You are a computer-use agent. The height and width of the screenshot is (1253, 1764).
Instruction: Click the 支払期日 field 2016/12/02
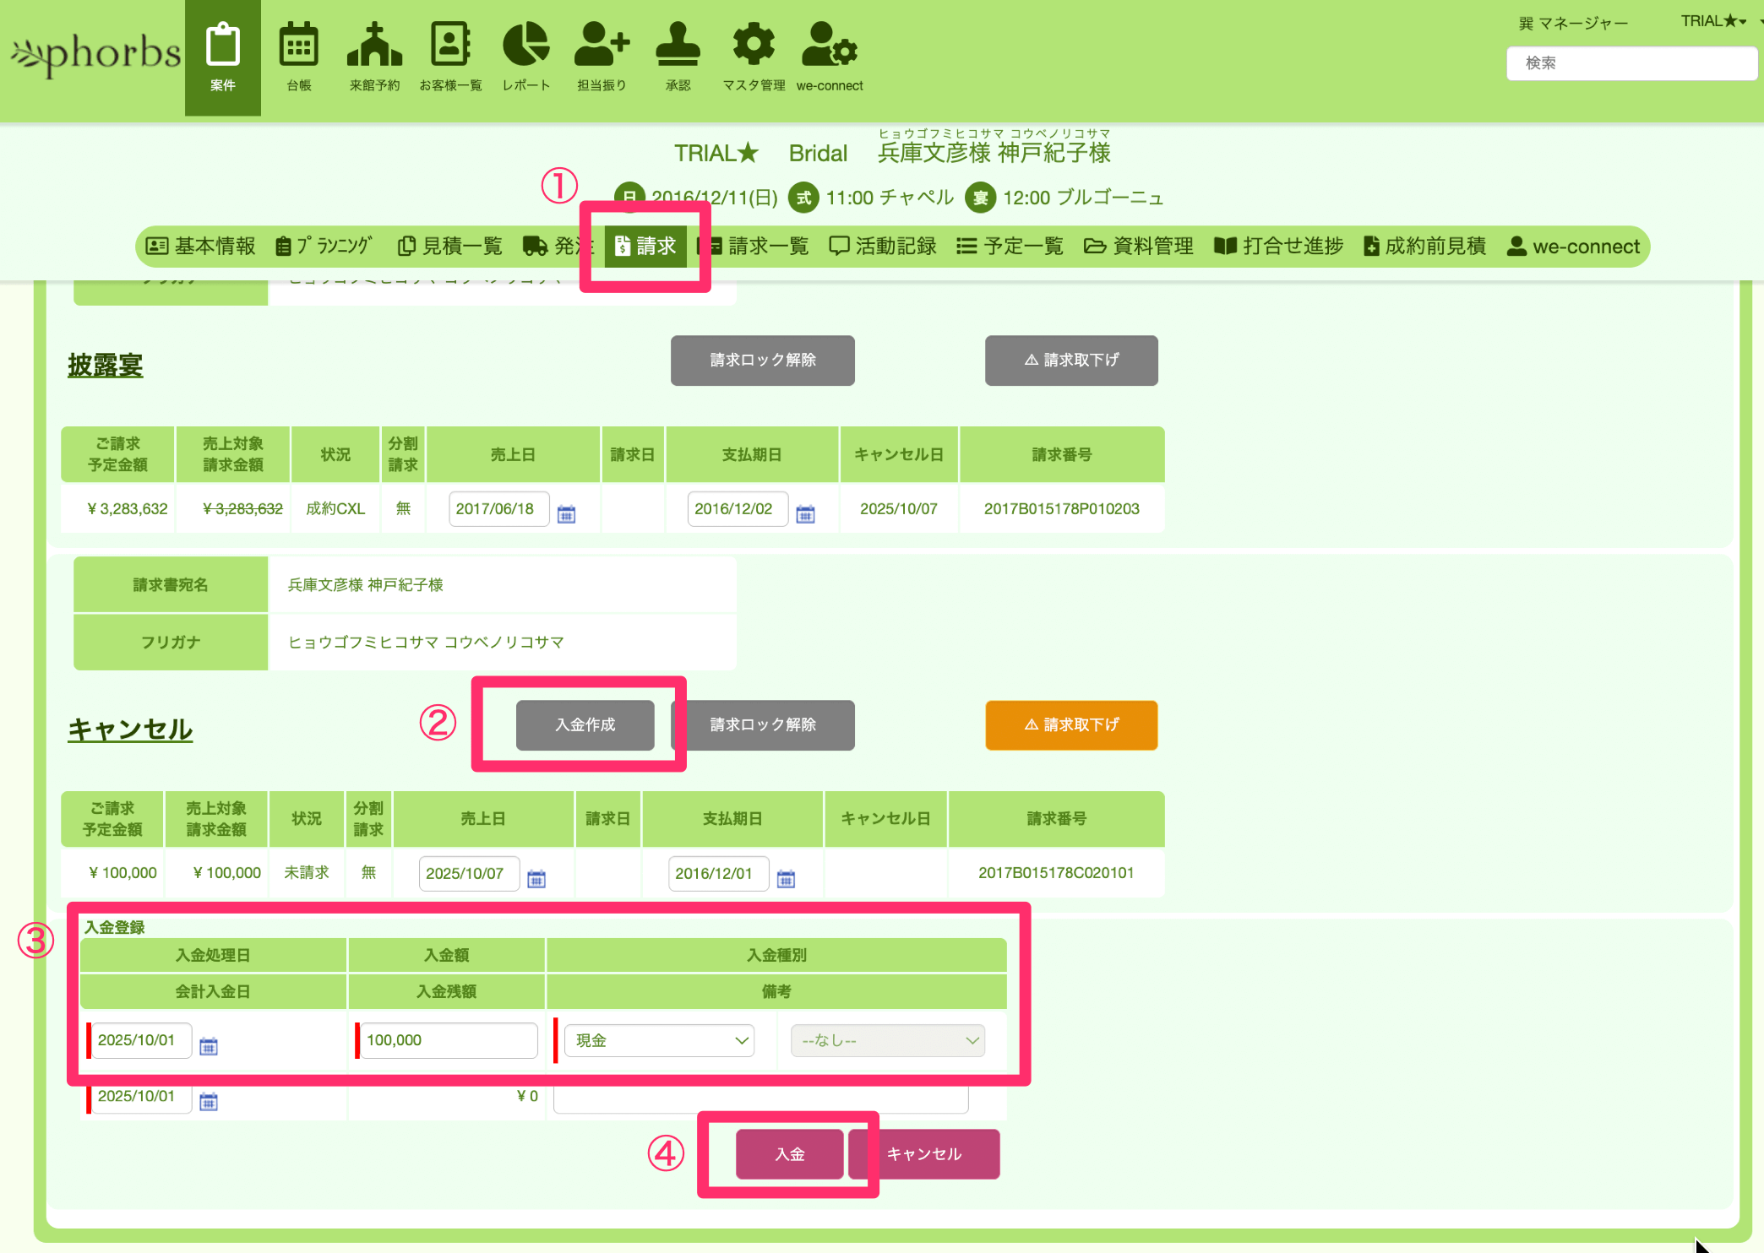click(x=738, y=509)
